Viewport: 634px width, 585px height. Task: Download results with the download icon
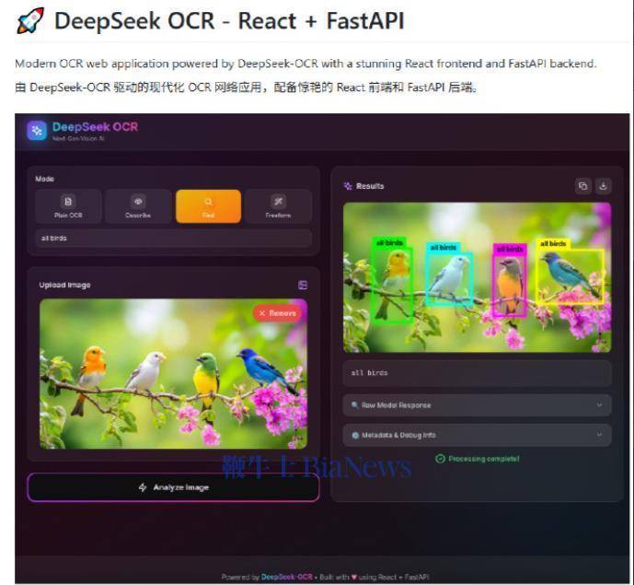pos(604,186)
